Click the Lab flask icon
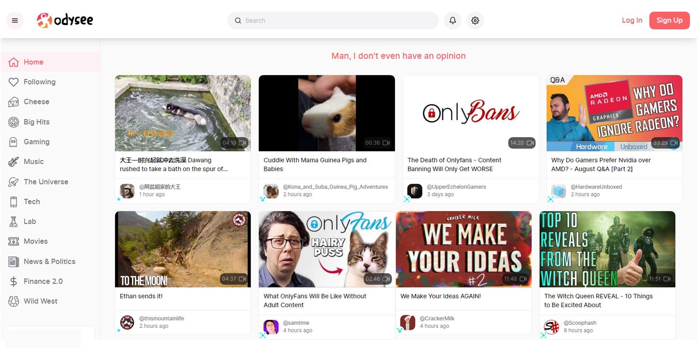This screenshot has width=697, height=348. (x=14, y=222)
